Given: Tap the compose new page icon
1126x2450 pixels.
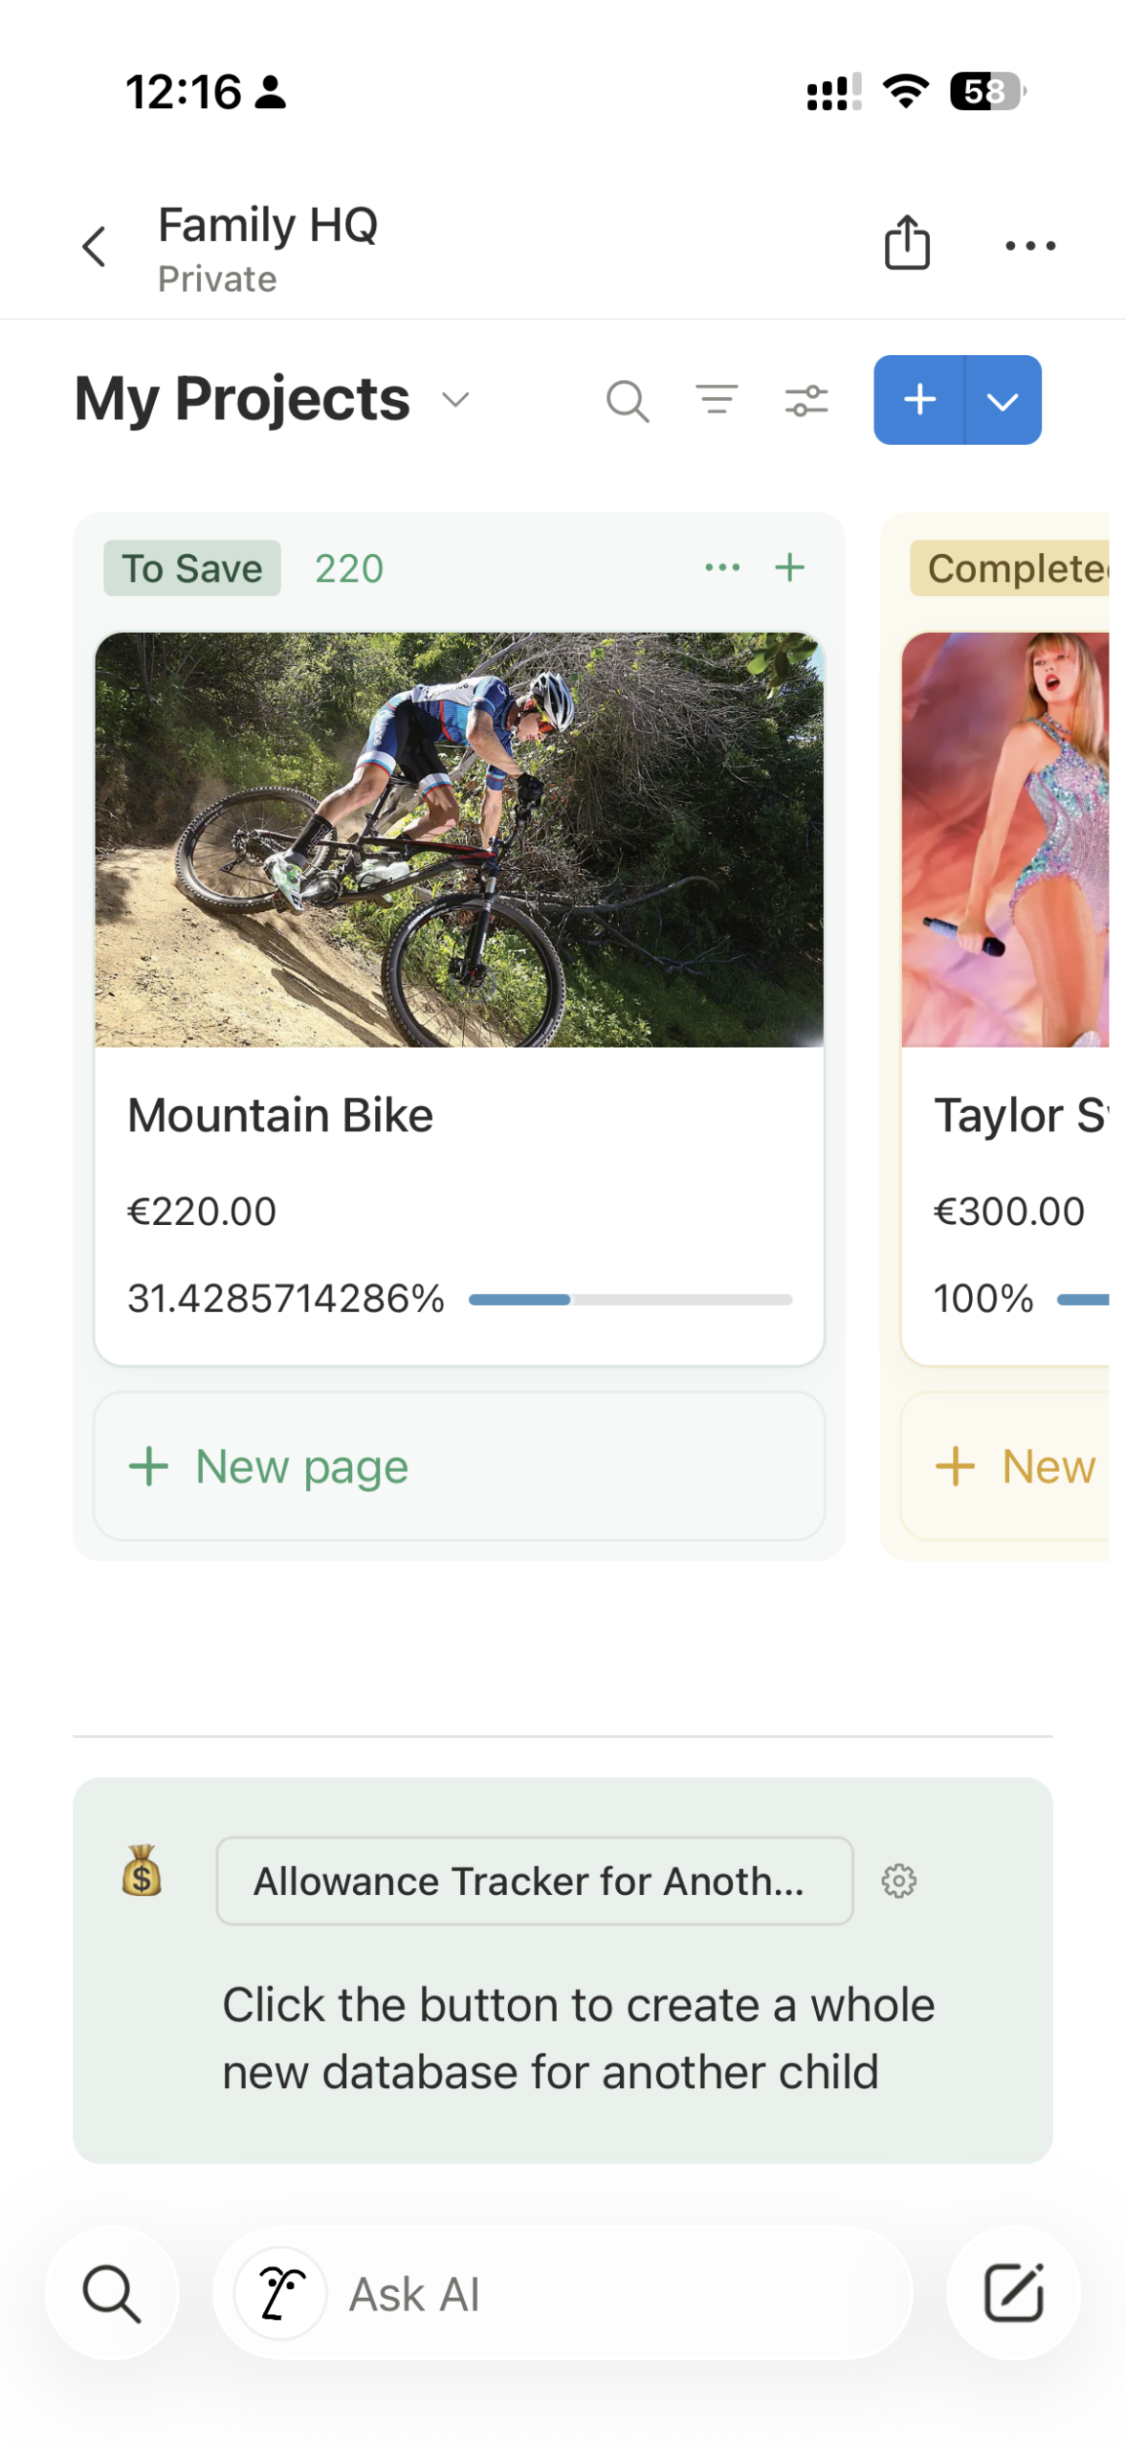Looking at the screenshot, I should (x=1013, y=2293).
